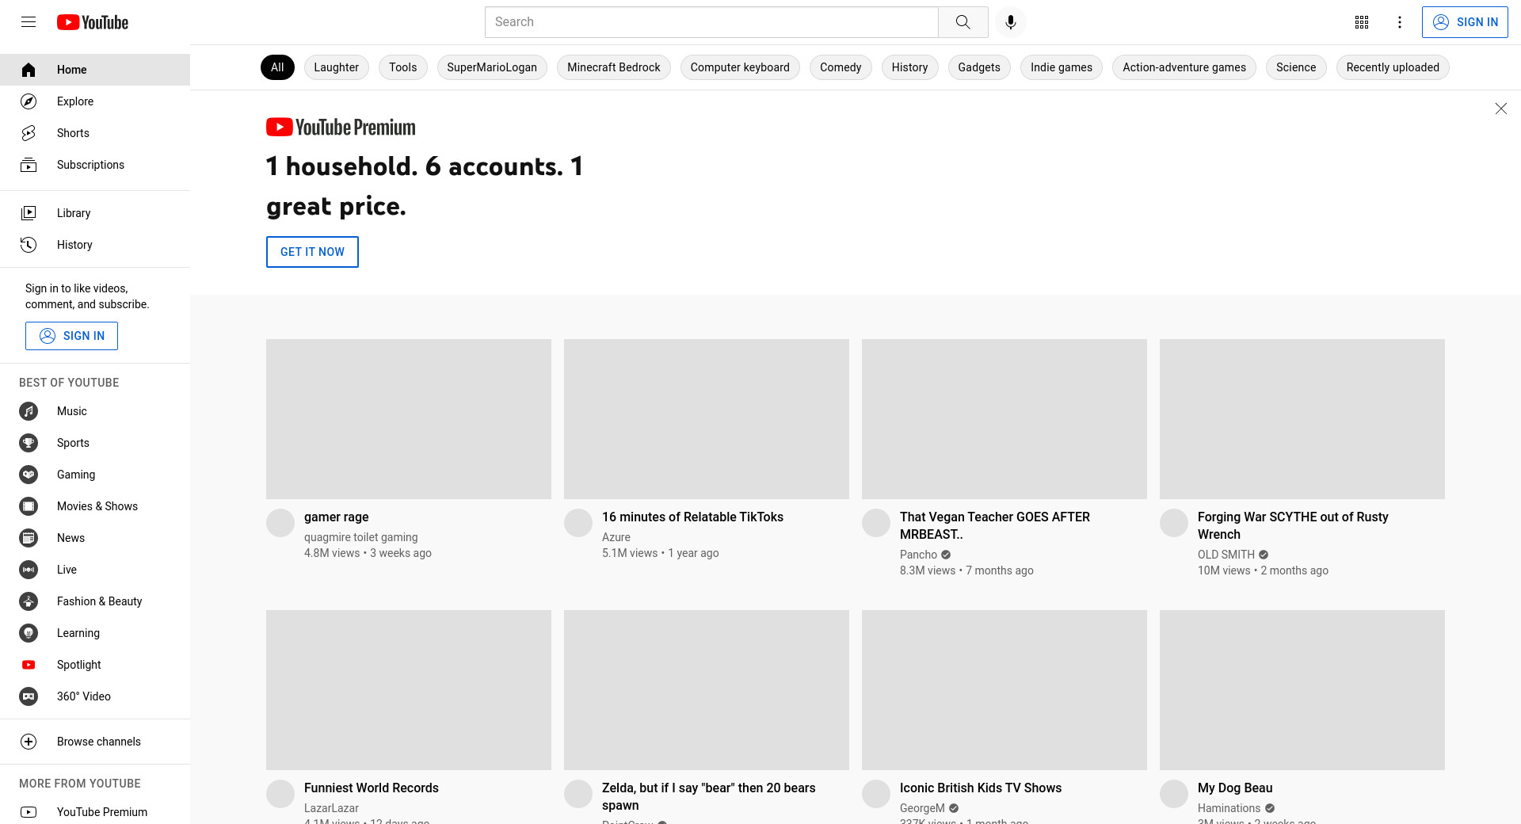
Task: Focus the Search input field
Action: pos(711,22)
